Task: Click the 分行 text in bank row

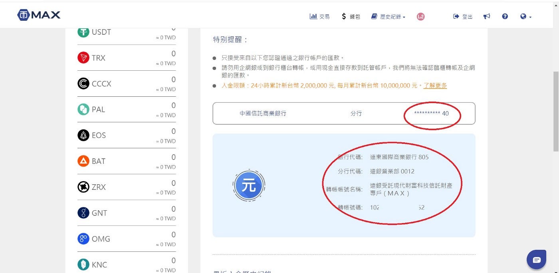Action: [x=356, y=114]
